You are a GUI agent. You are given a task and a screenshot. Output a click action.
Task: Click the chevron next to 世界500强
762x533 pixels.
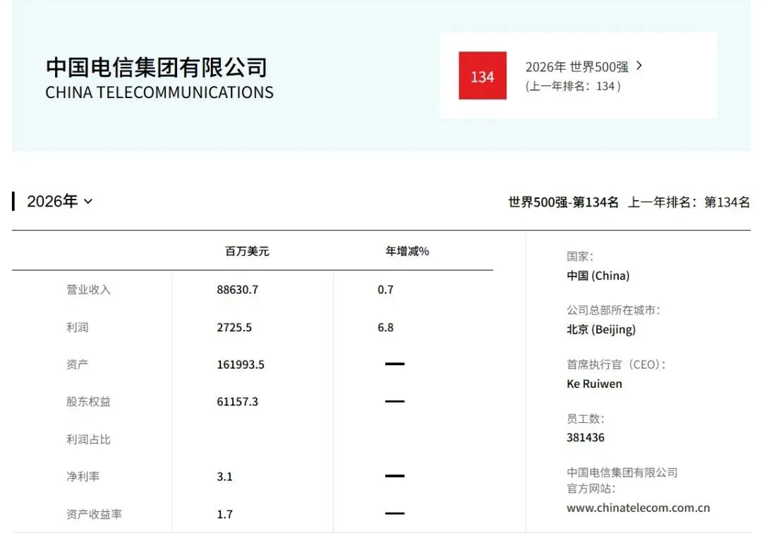coord(639,66)
